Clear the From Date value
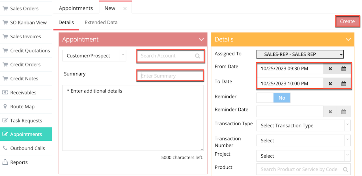This screenshot has height=176, width=362. point(330,69)
